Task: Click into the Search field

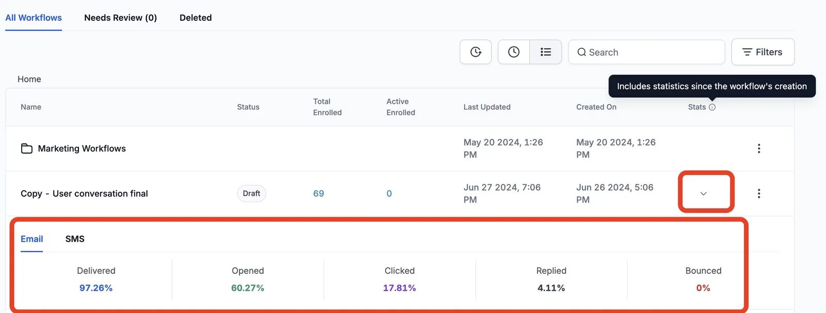Action: (x=646, y=52)
